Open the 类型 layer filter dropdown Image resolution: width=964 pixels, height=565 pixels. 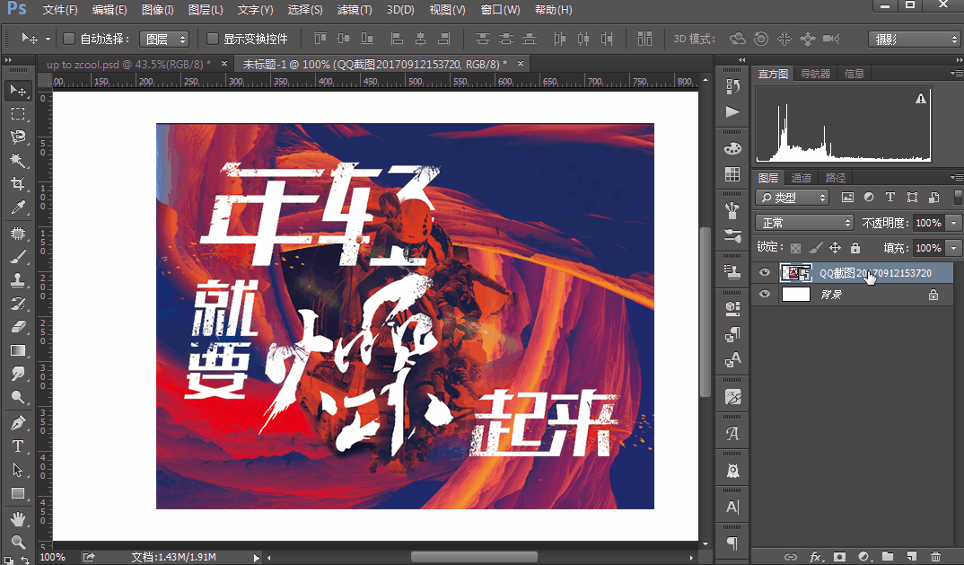(792, 197)
